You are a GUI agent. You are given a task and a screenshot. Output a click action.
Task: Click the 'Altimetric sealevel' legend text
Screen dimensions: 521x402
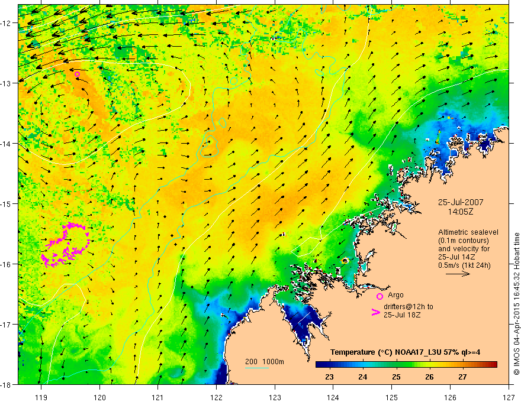click(468, 232)
